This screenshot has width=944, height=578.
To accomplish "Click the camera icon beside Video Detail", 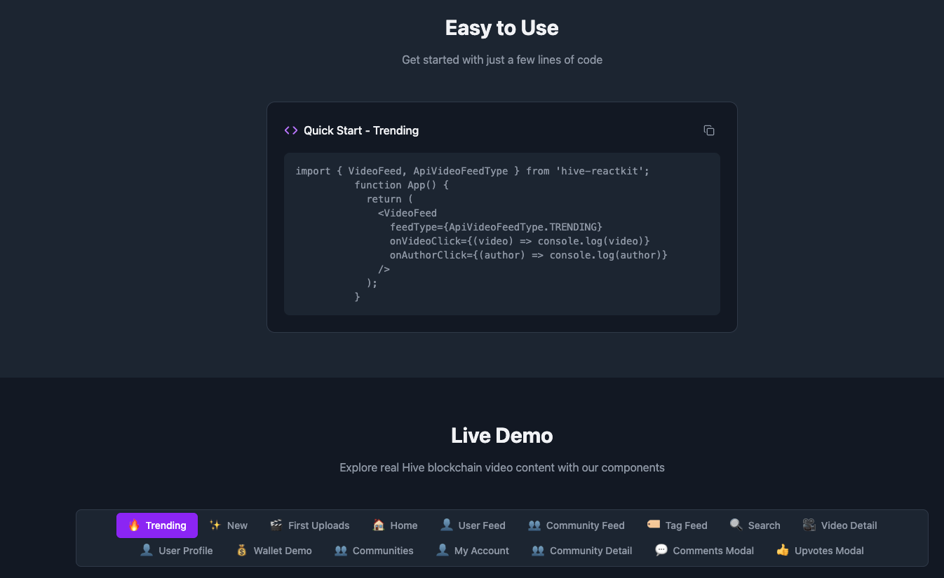I will click(809, 525).
